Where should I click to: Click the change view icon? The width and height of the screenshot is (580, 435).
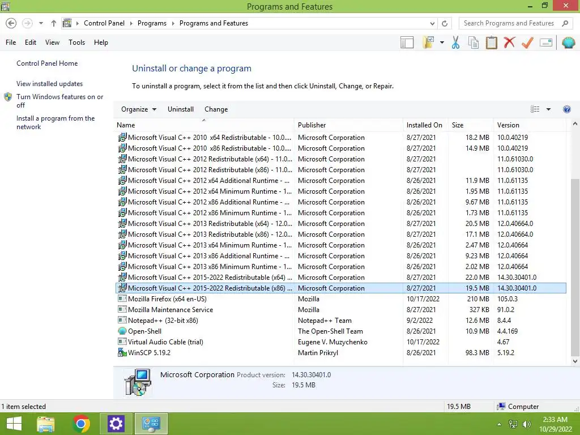click(535, 109)
